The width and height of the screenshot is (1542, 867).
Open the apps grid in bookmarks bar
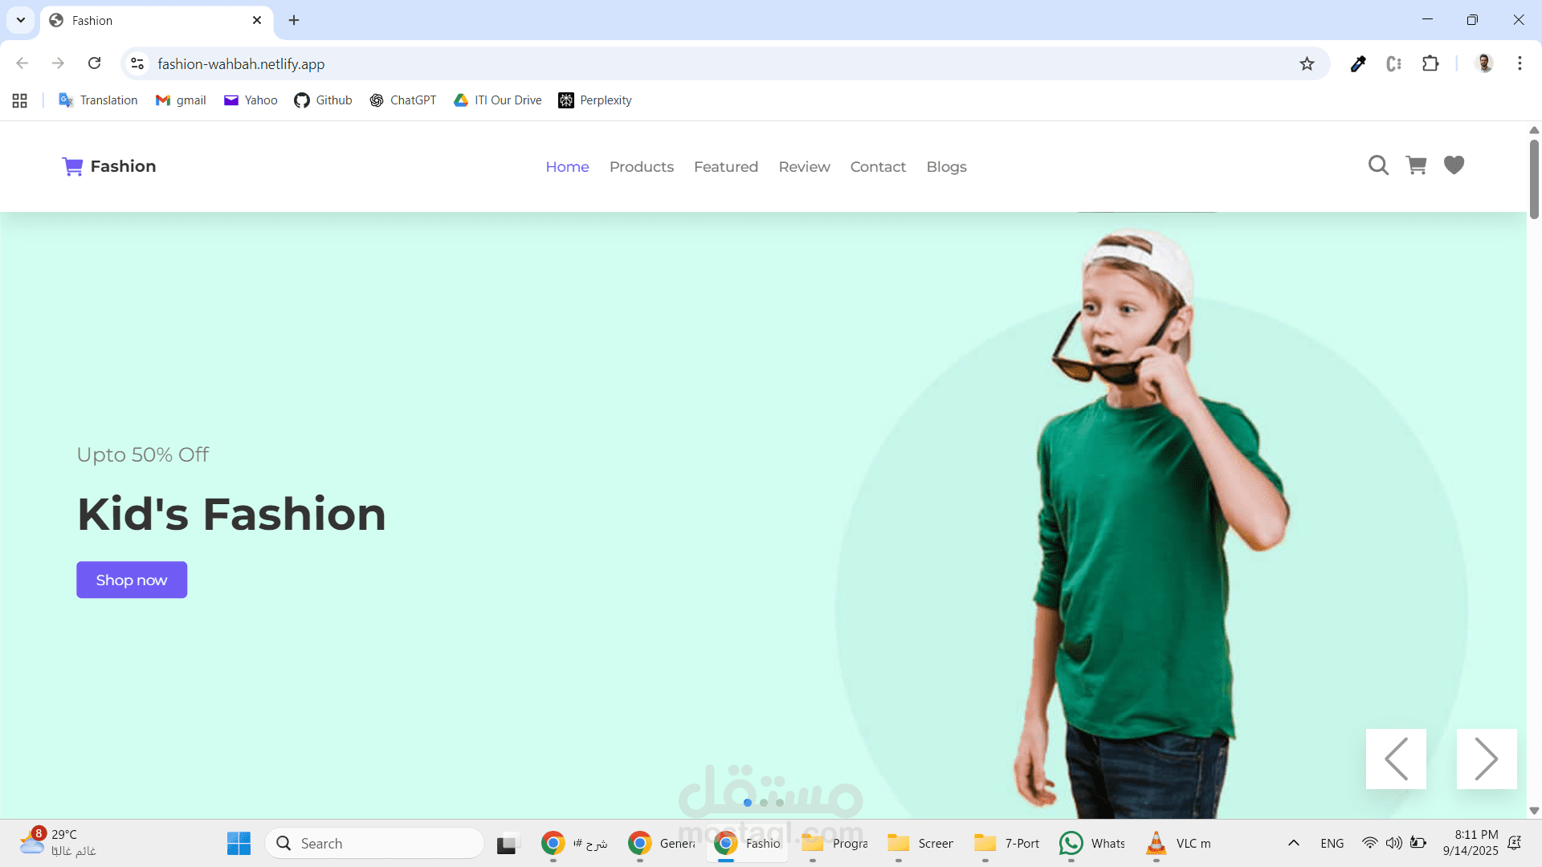20,100
